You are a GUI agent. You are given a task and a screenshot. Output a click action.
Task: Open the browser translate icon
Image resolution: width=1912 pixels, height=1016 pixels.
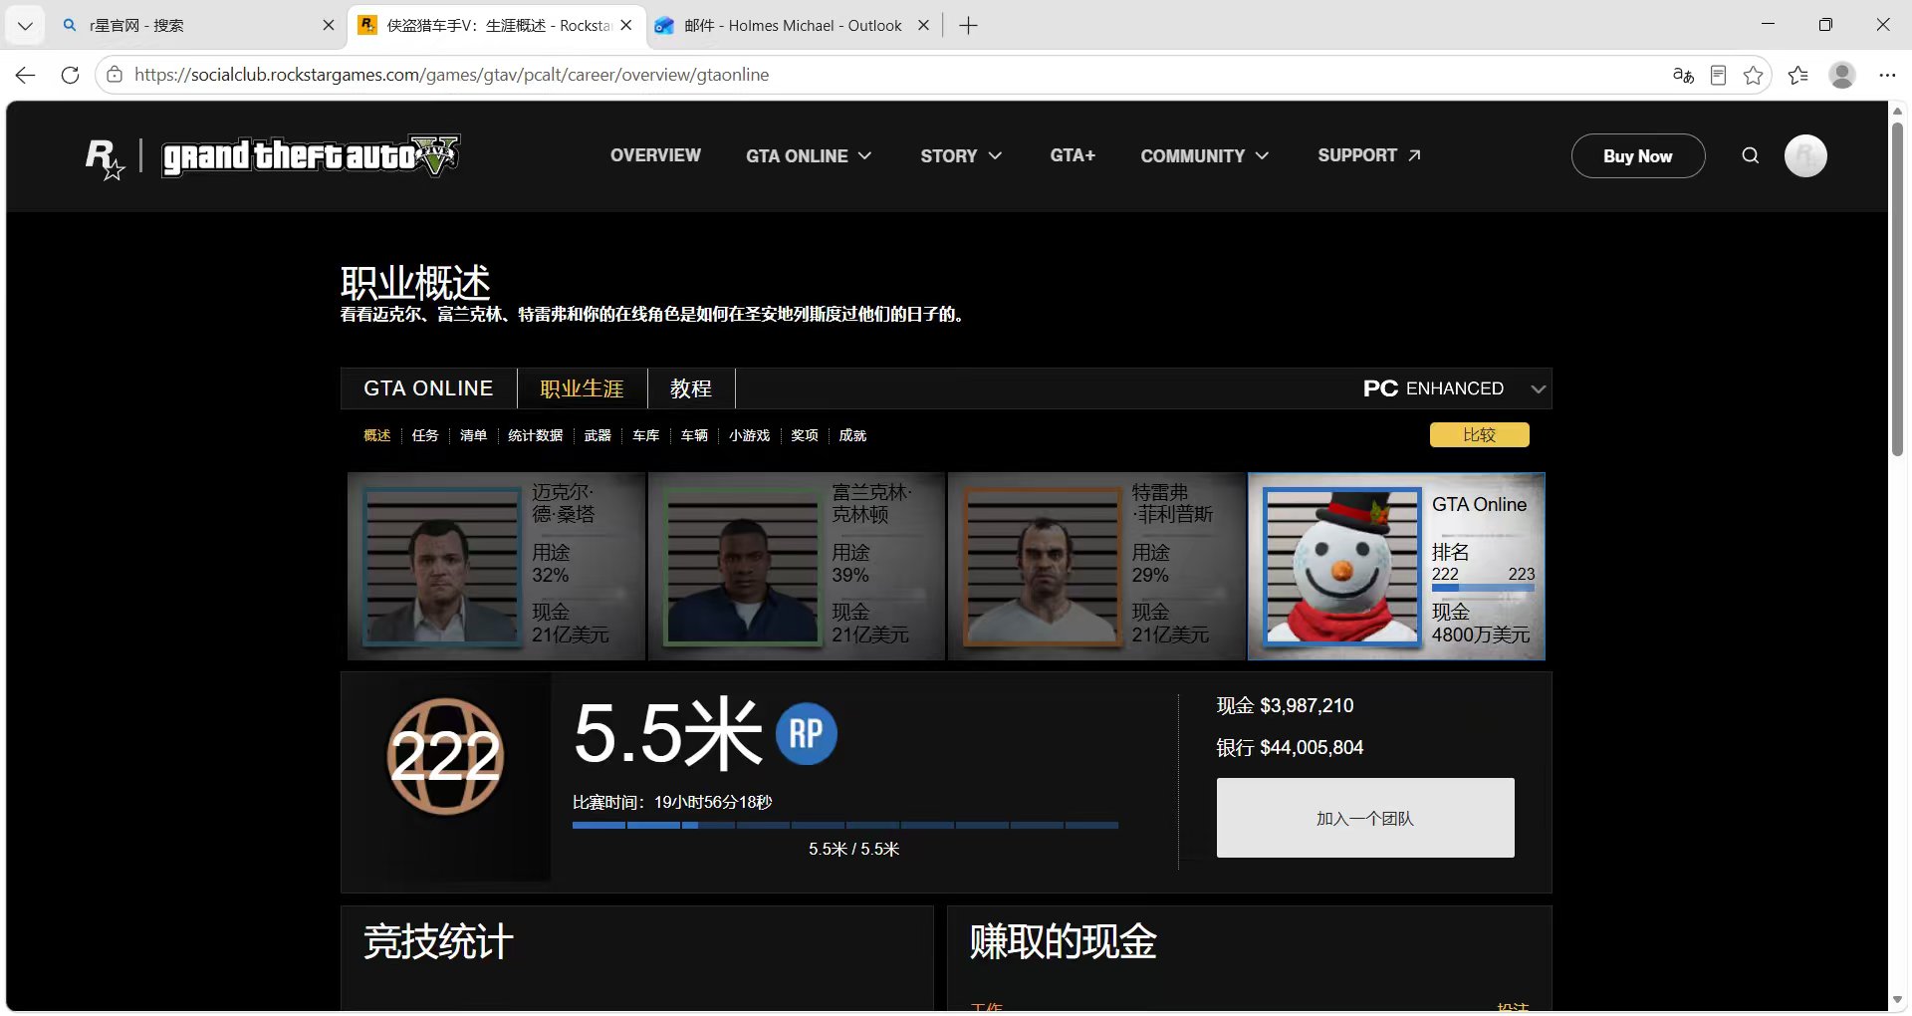(x=1683, y=75)
